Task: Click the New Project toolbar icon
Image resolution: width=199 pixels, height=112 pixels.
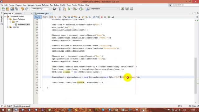Action: (x=7, y=9)
